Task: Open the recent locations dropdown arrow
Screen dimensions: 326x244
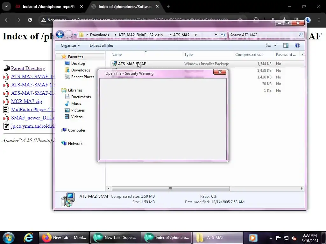Action: coord(75,35)
